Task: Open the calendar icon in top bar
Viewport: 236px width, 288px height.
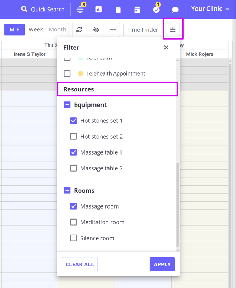Action: (x=137, y=10)
